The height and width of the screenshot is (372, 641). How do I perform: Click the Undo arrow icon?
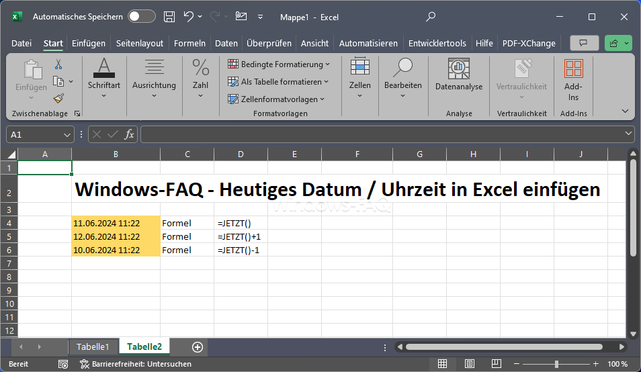pos(188,16)
